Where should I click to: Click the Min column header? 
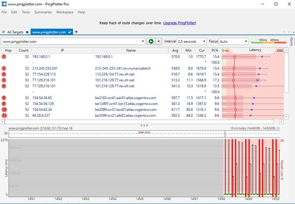coord(188,50)
